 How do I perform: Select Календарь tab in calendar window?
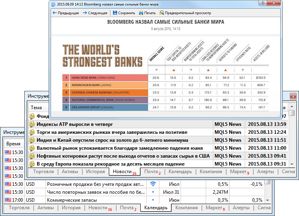[156, 208]
